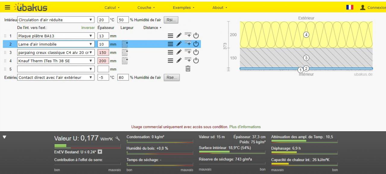The height and width of the screenshot is (174, 386).
Task: Open the Knauf Therm ITes material dropdown
Action: [x=56, y=61]
